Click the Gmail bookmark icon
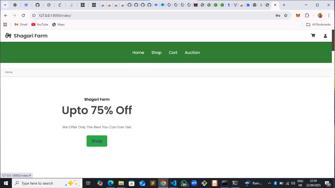 16,24
